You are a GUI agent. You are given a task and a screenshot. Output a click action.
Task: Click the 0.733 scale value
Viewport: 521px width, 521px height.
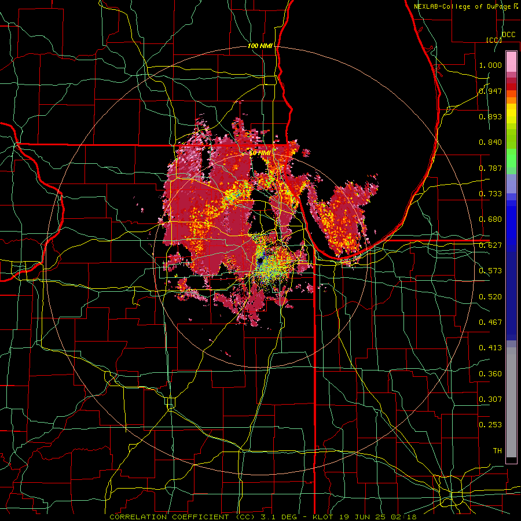490,194
